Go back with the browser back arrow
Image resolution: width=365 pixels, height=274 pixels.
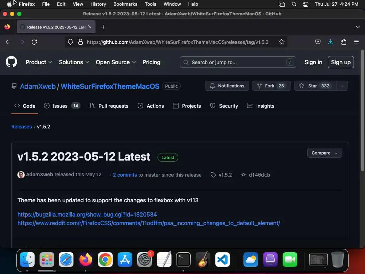tap(9, 42)
